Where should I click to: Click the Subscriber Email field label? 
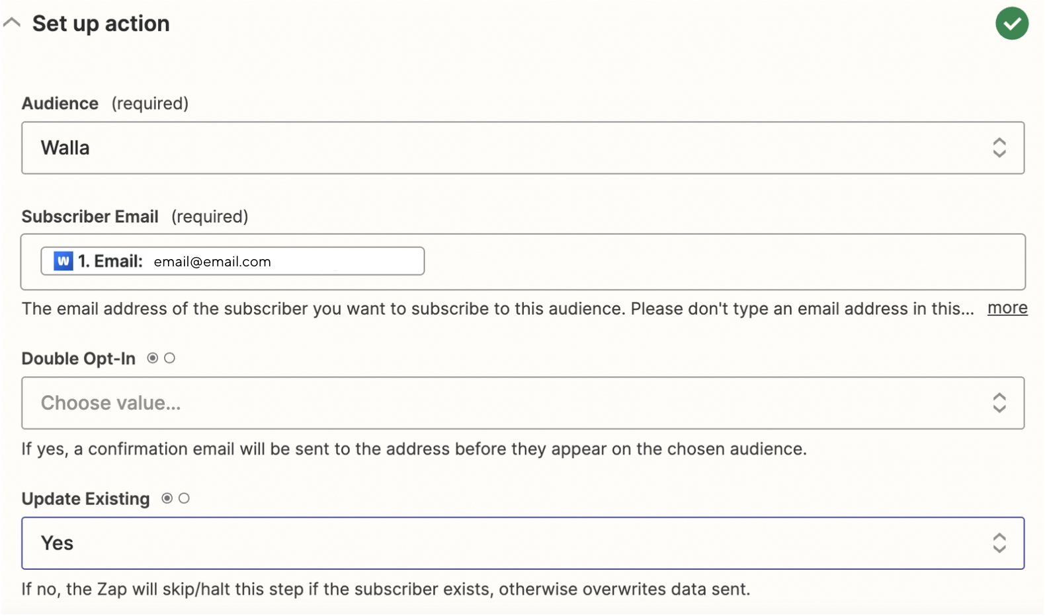tap(90, 217)
